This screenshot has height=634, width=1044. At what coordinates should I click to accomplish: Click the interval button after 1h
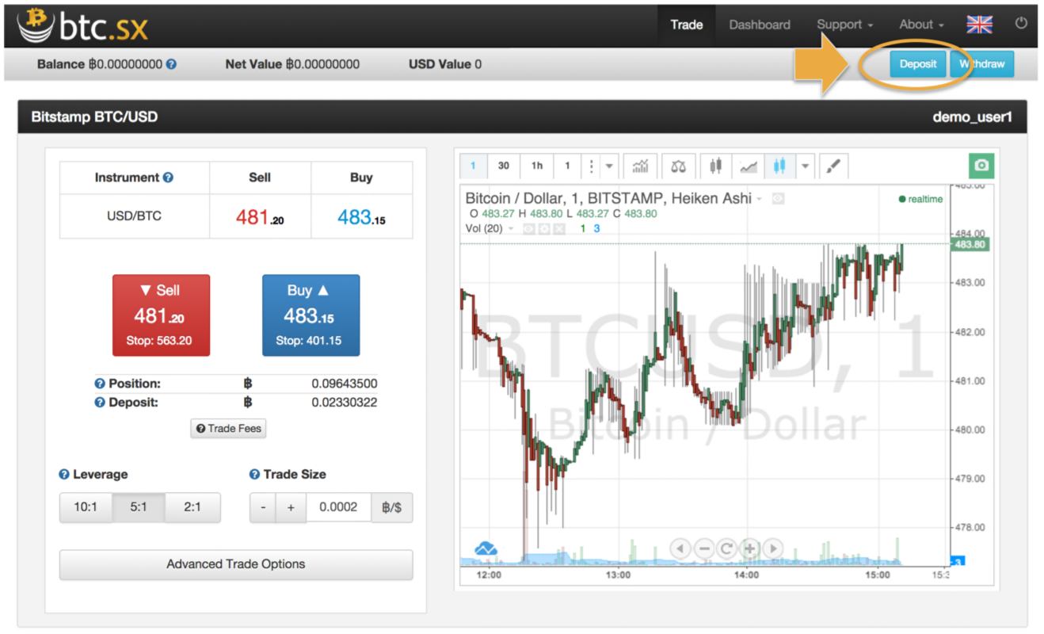click(567, 166)
